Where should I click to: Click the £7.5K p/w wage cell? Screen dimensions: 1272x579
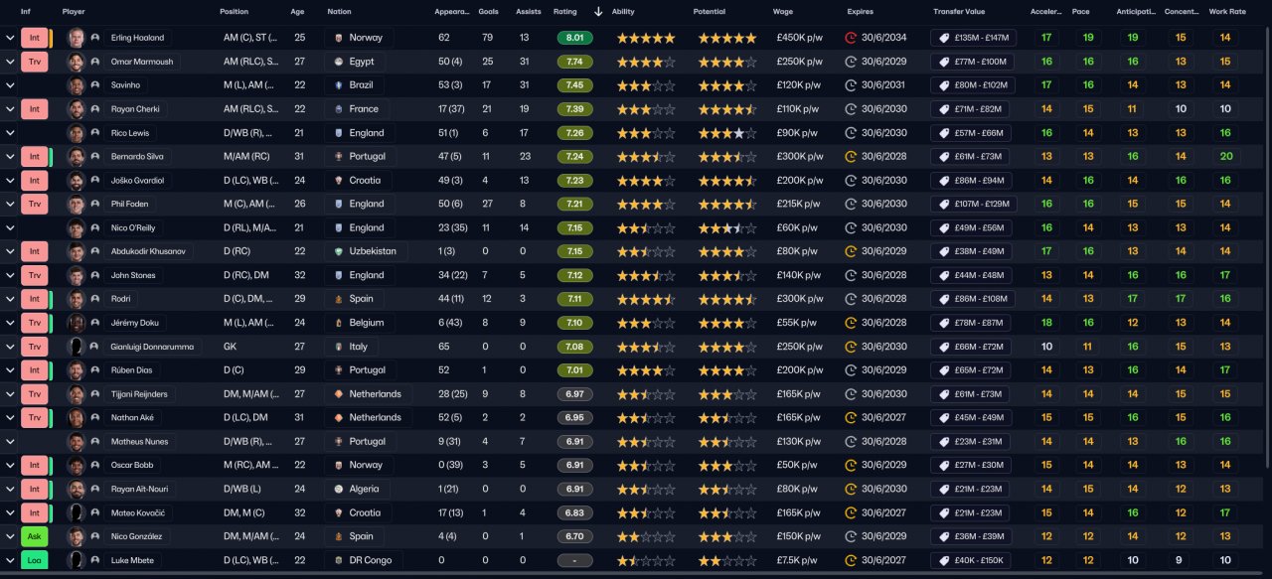[799, 560]
